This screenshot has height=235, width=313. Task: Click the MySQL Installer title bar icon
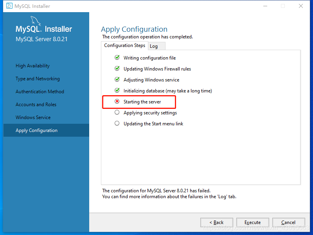[x=9, y=6]
